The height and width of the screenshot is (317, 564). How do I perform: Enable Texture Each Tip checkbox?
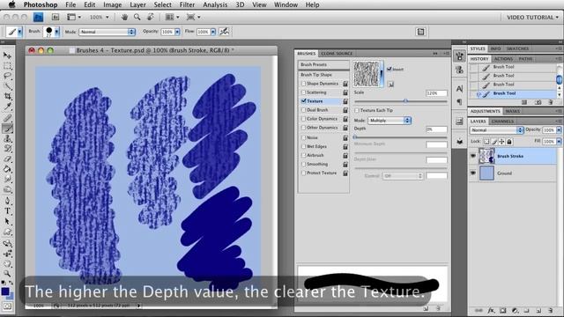pyautogui.click(x=357, y=110)
